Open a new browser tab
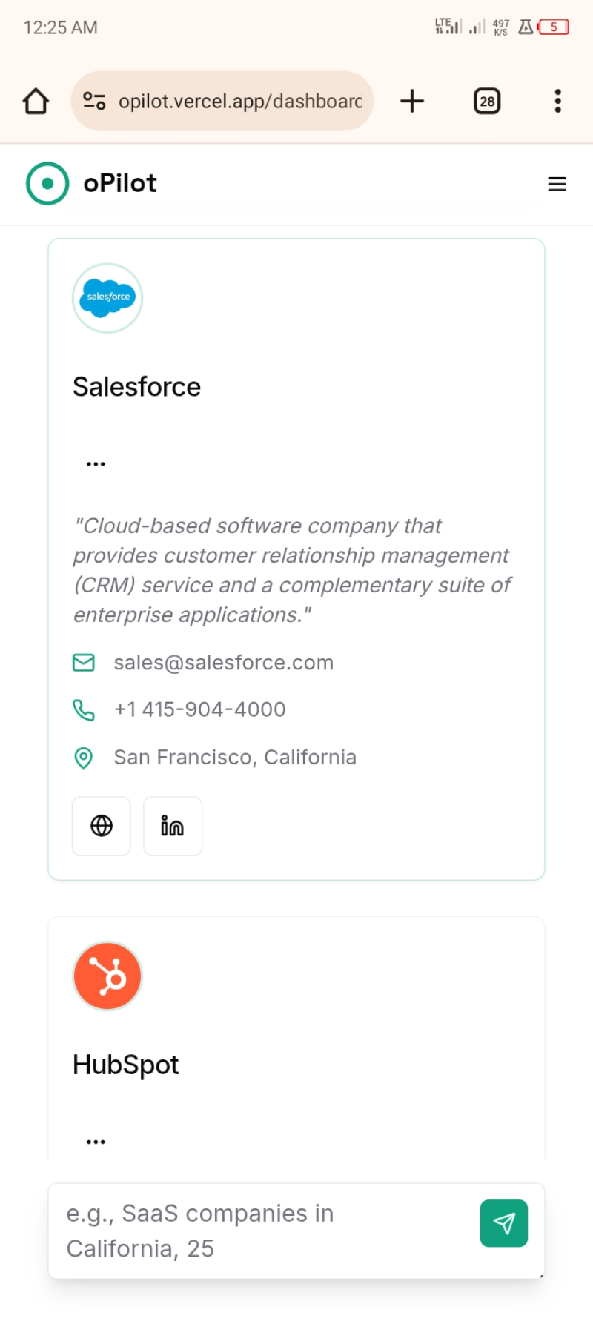The width and height of the screenshot is (593, 1327). 412,102
